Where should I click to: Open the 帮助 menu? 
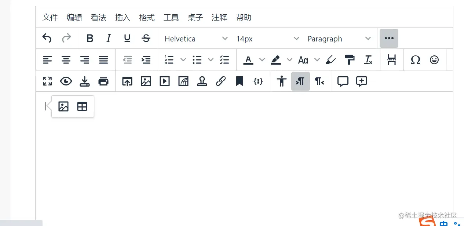click(x=244, y=17)
